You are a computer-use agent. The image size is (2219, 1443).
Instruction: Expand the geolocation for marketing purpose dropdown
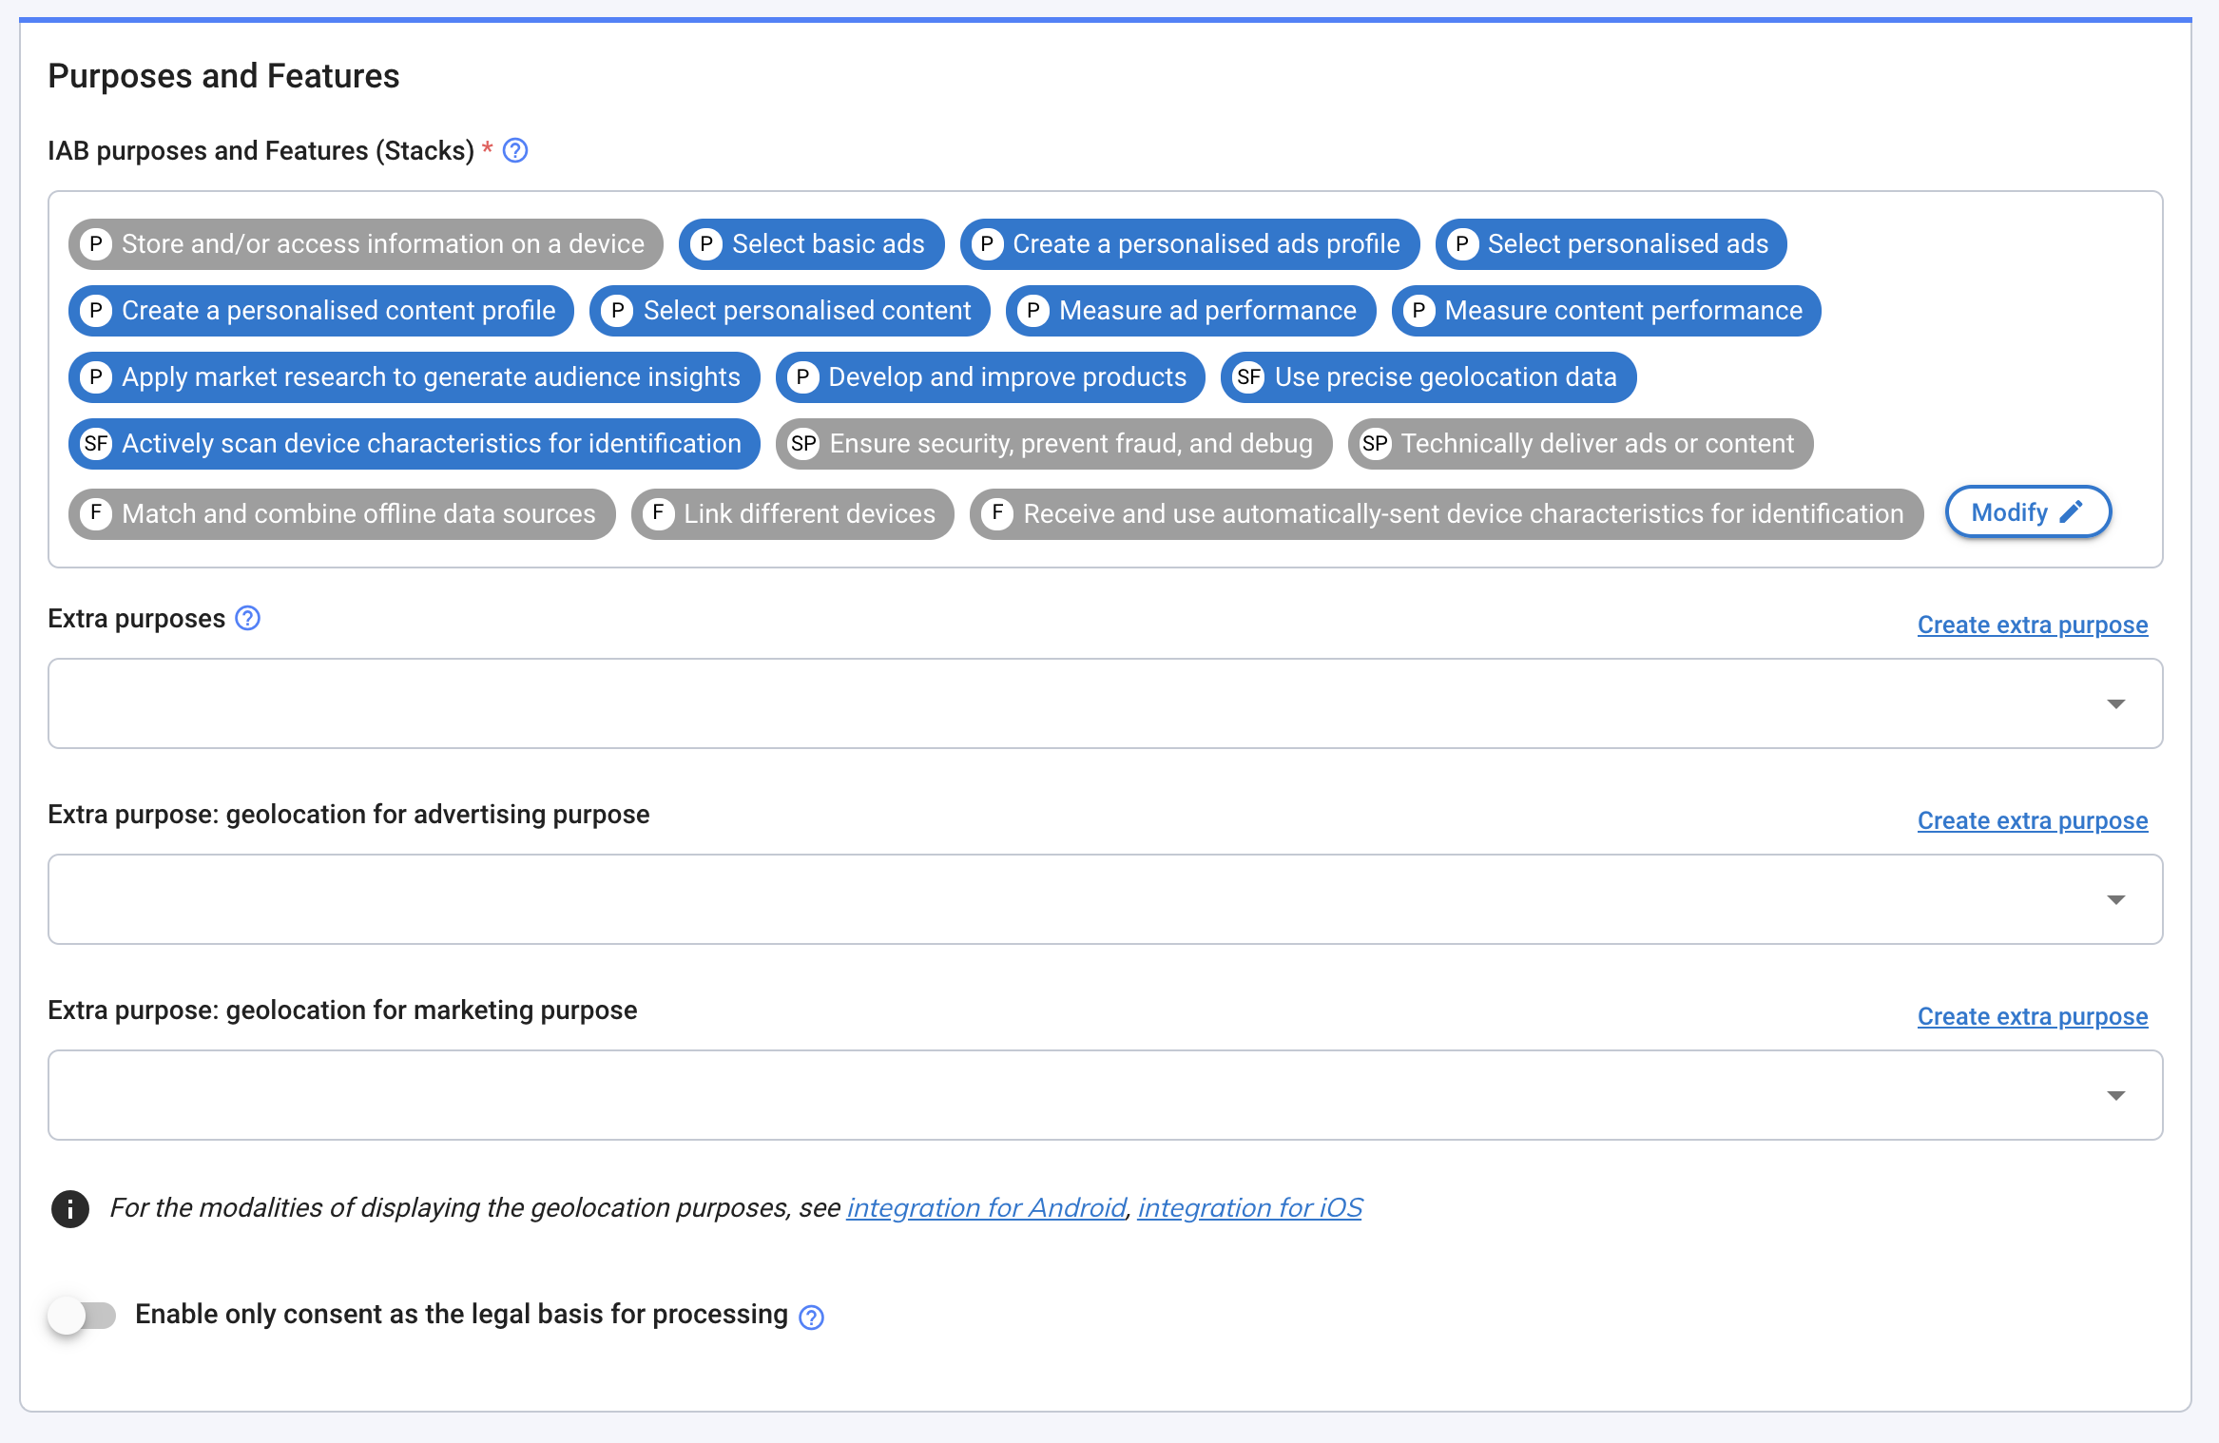pyautogui.click(x=2115, y=1095)
